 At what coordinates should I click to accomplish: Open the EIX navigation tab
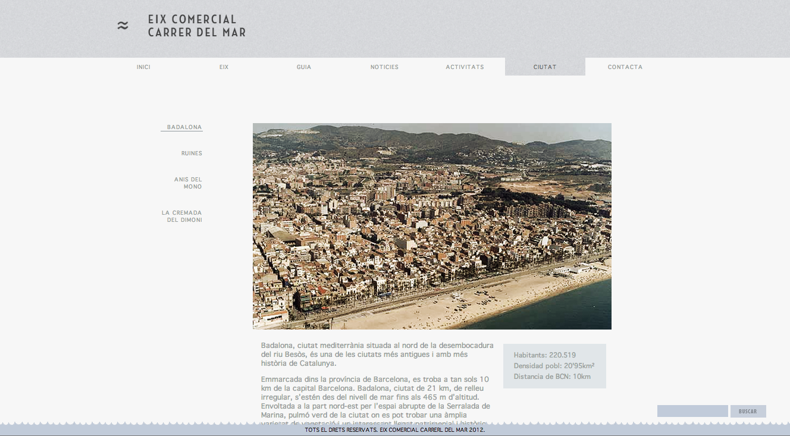224,67
